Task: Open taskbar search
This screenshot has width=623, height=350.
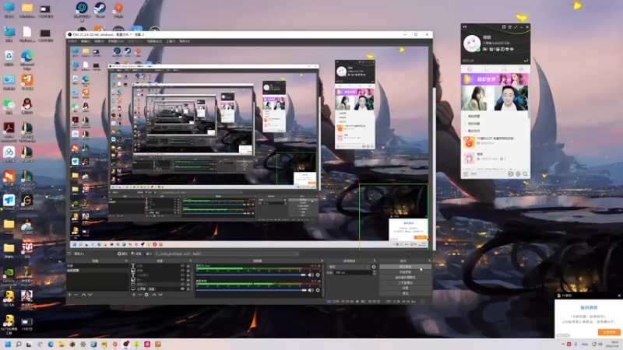Action: tap(18, 344)
